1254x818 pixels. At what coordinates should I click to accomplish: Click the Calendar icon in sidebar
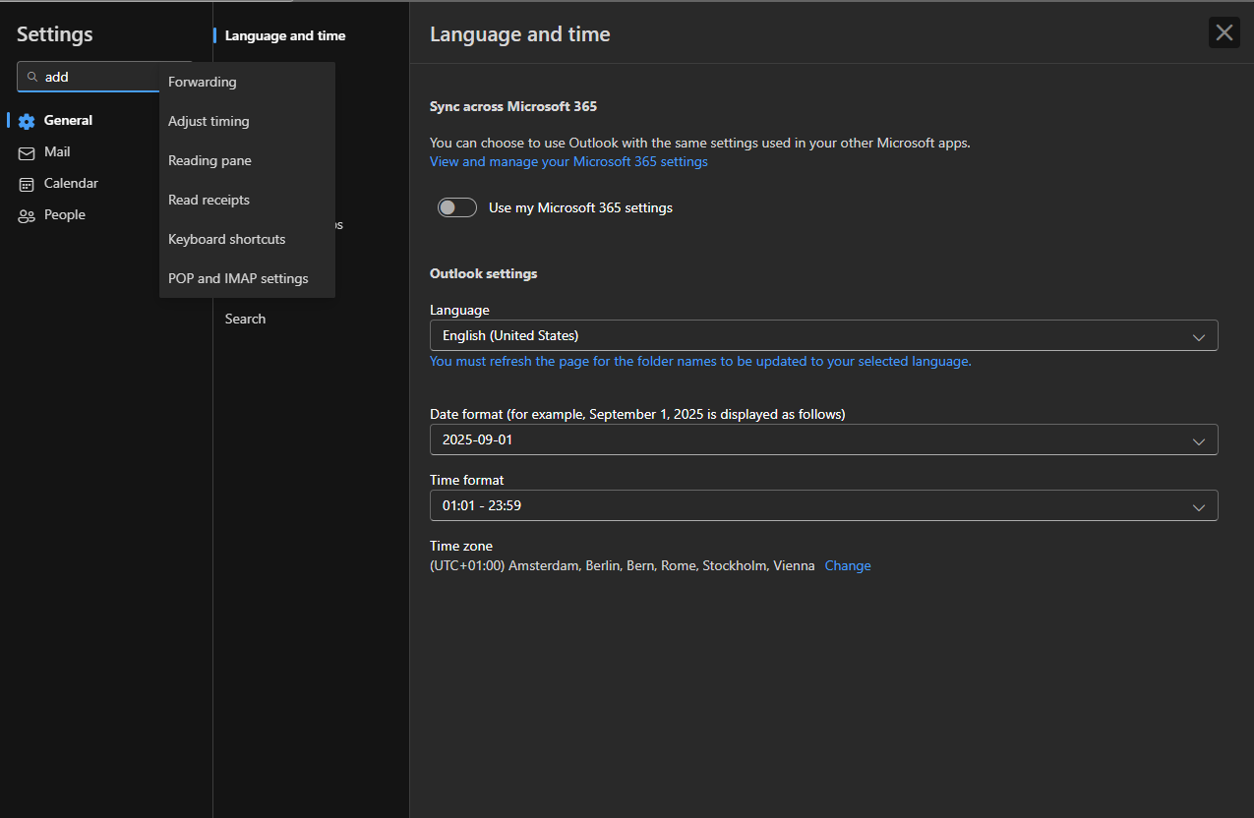pos(27,184)
